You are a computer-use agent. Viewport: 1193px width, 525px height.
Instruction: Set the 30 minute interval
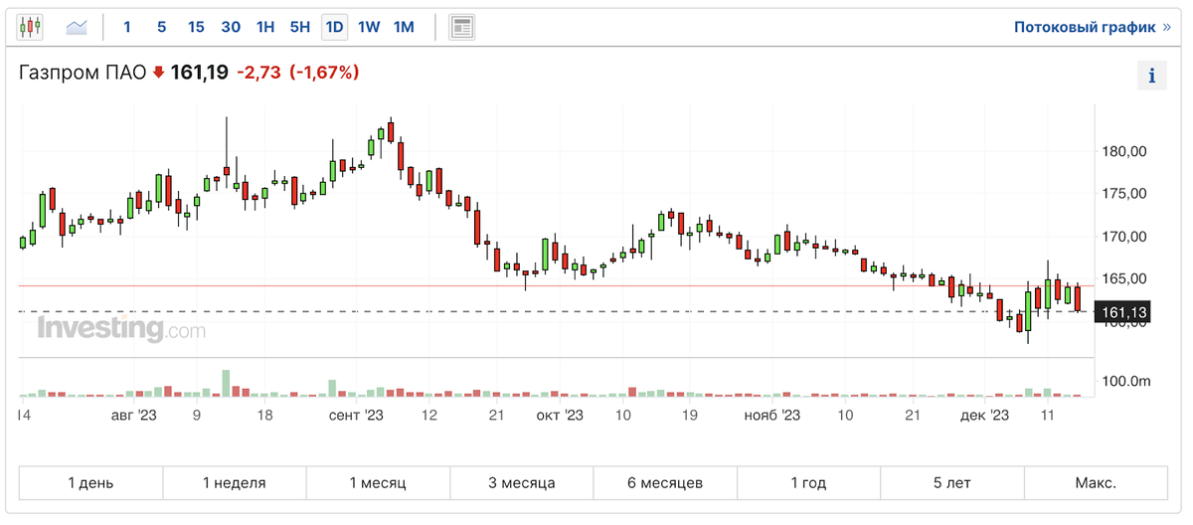(x=231, y=27)
